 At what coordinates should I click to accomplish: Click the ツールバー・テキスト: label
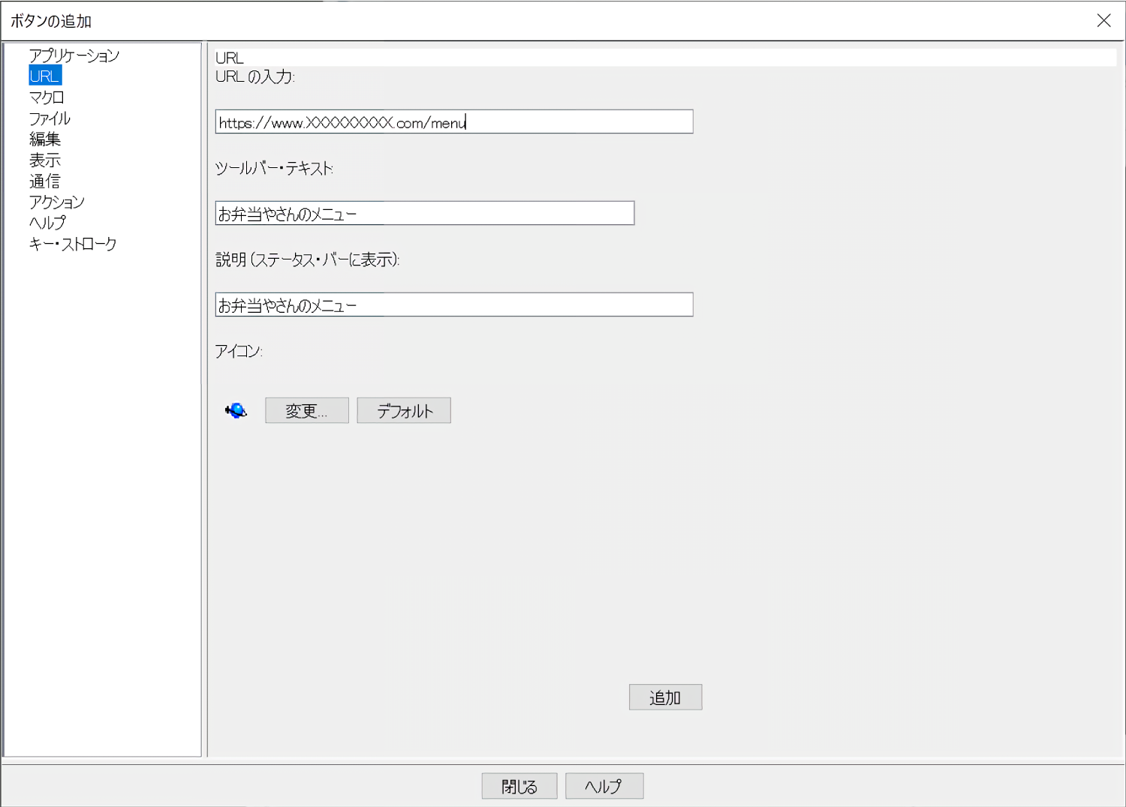pos(274,168)
